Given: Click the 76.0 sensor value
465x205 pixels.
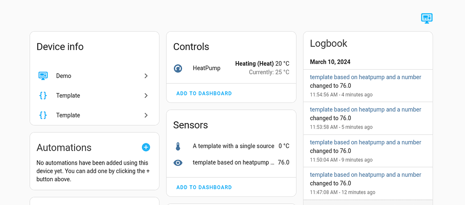Looking at the screenshot, I should (283, 162).
